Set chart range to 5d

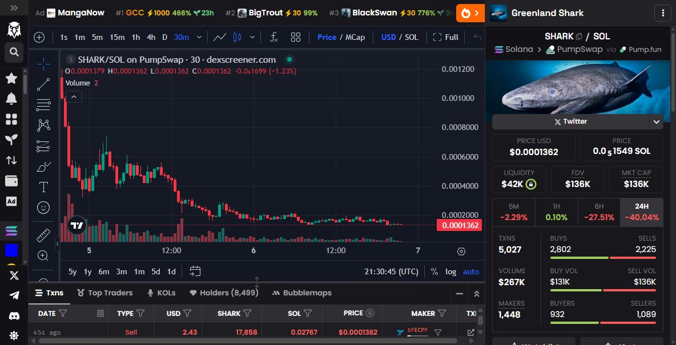[x=156, y=272]
